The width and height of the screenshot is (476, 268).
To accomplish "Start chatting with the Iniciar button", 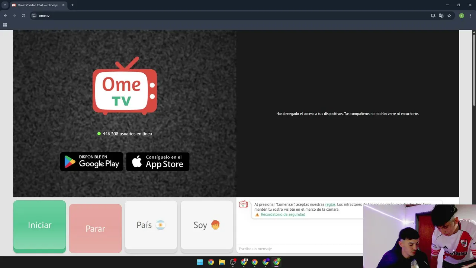I will [x=39, y=226].
